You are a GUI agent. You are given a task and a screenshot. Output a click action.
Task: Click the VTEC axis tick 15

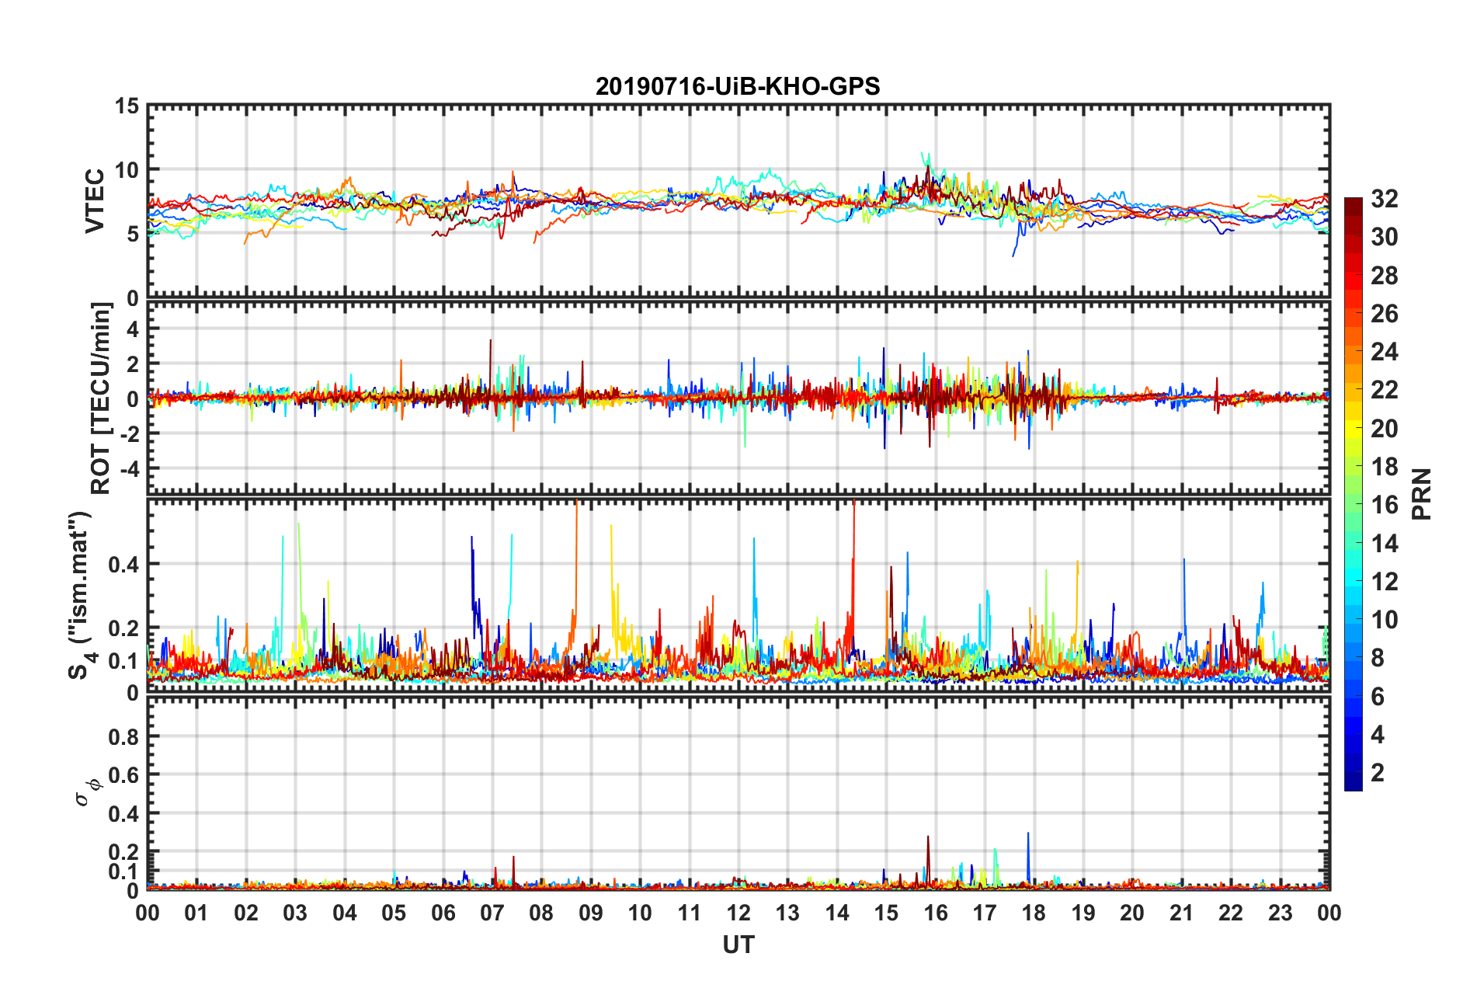(128, 106)
